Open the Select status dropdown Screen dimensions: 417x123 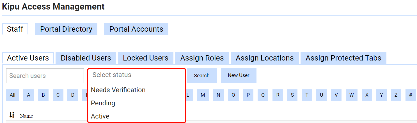[136, 75]
